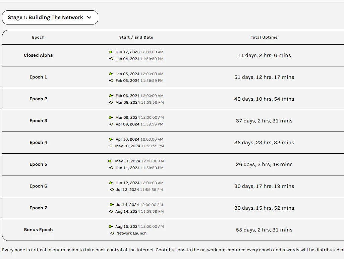Click the Mar 09, 2024 start date
Viewport: 344px width, 259px height.
coord(127,117)
